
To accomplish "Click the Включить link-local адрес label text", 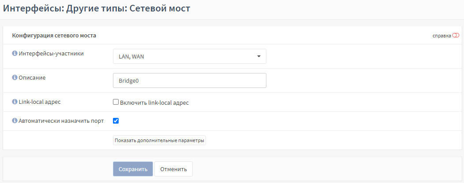I will 154,102.
